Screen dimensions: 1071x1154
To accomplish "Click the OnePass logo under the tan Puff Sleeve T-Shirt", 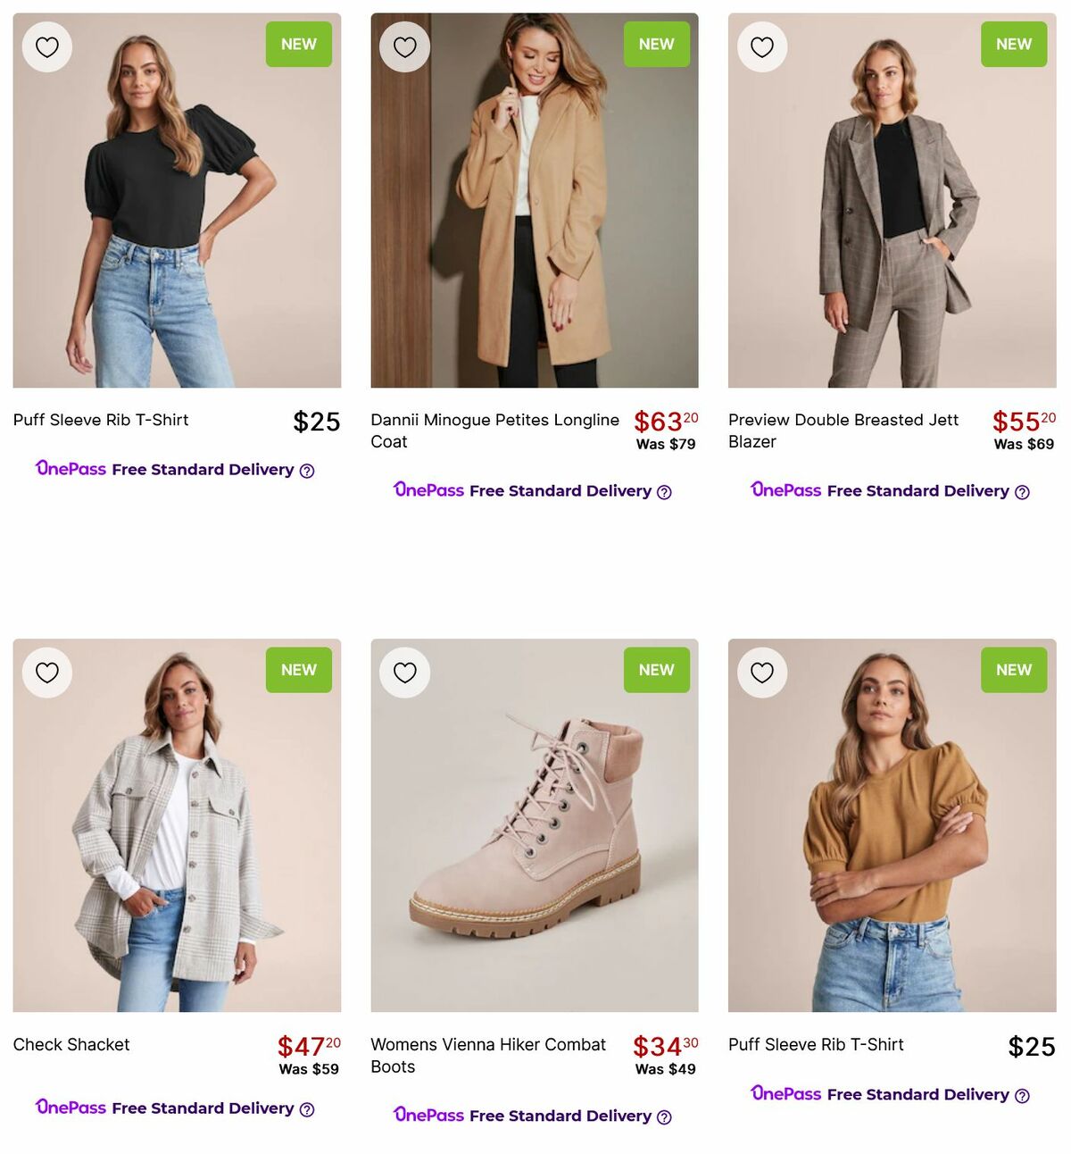I will [x=785, y=1094].
